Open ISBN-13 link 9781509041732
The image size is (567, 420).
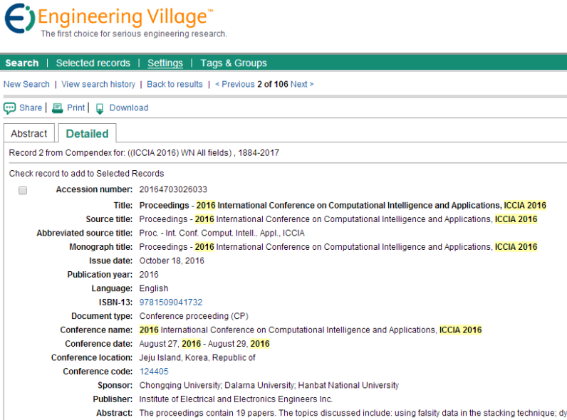point(171,302)
